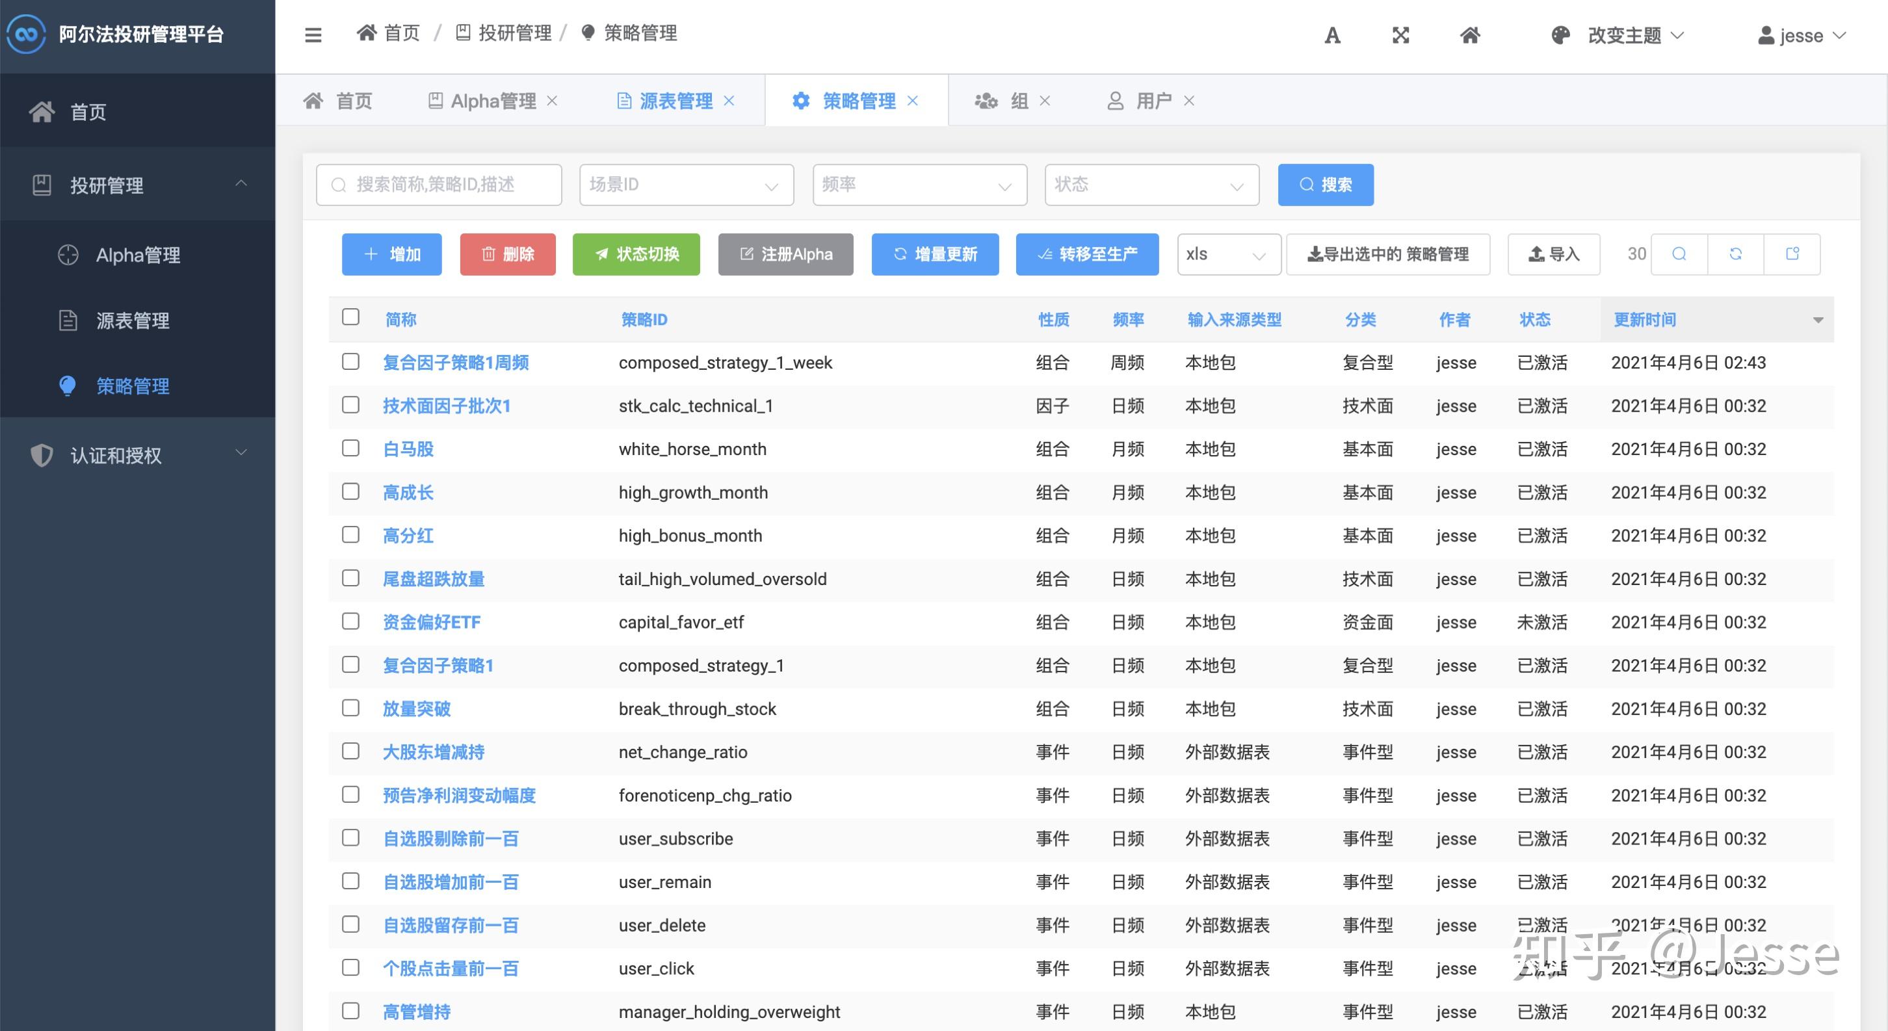Click table export/share icon in toolbar

1792,254
